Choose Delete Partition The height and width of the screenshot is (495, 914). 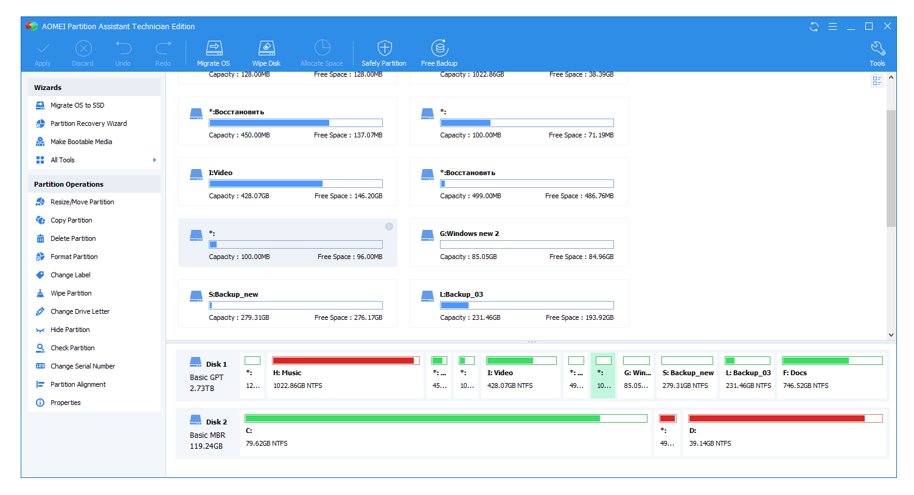[73, 238]
